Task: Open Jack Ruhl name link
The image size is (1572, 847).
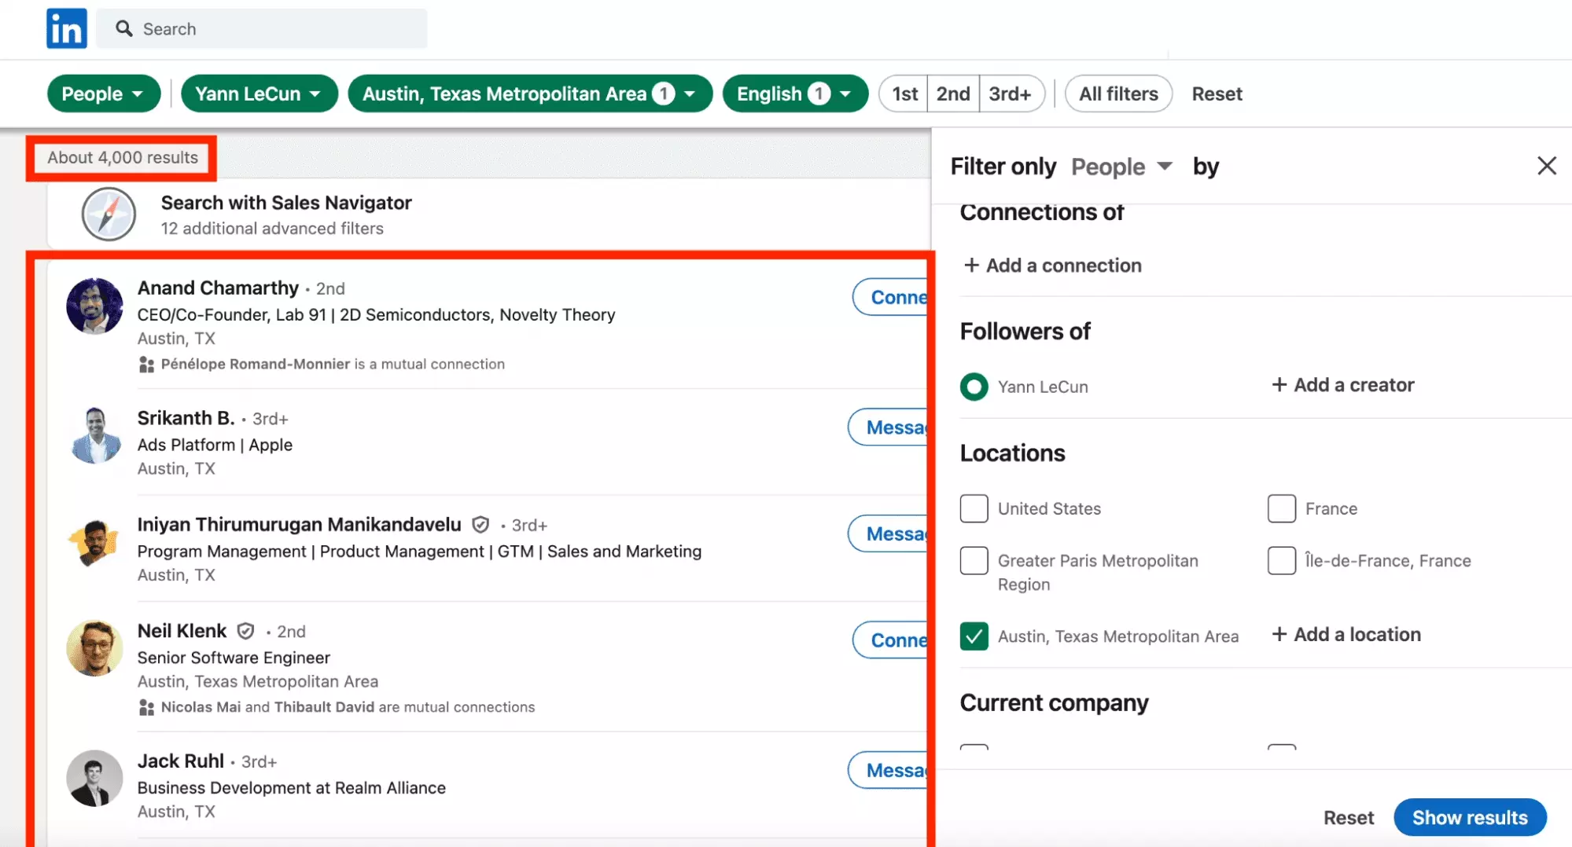Action: (180, 761)
